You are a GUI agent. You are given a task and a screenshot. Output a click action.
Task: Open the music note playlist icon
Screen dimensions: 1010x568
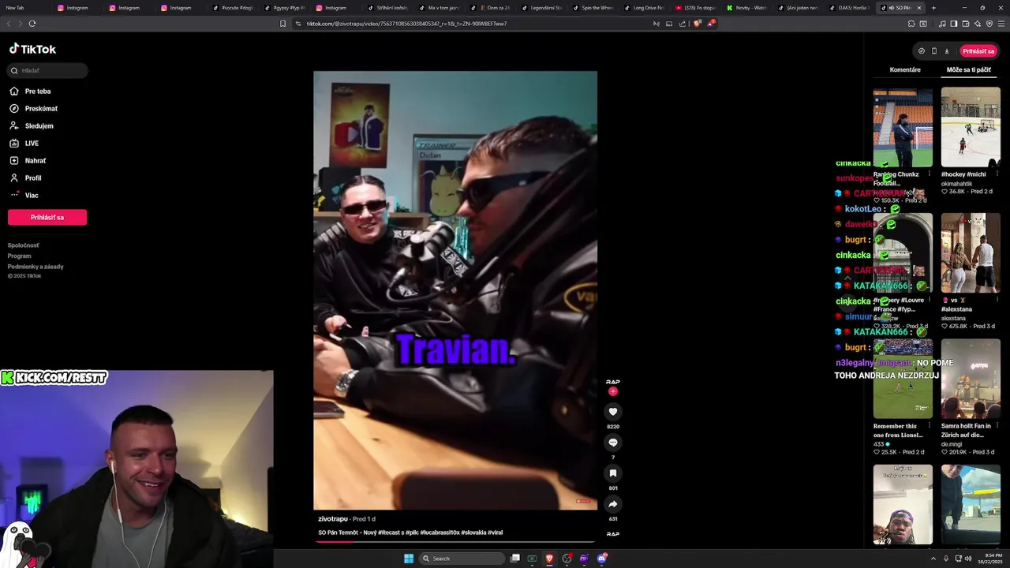[942, 24]
